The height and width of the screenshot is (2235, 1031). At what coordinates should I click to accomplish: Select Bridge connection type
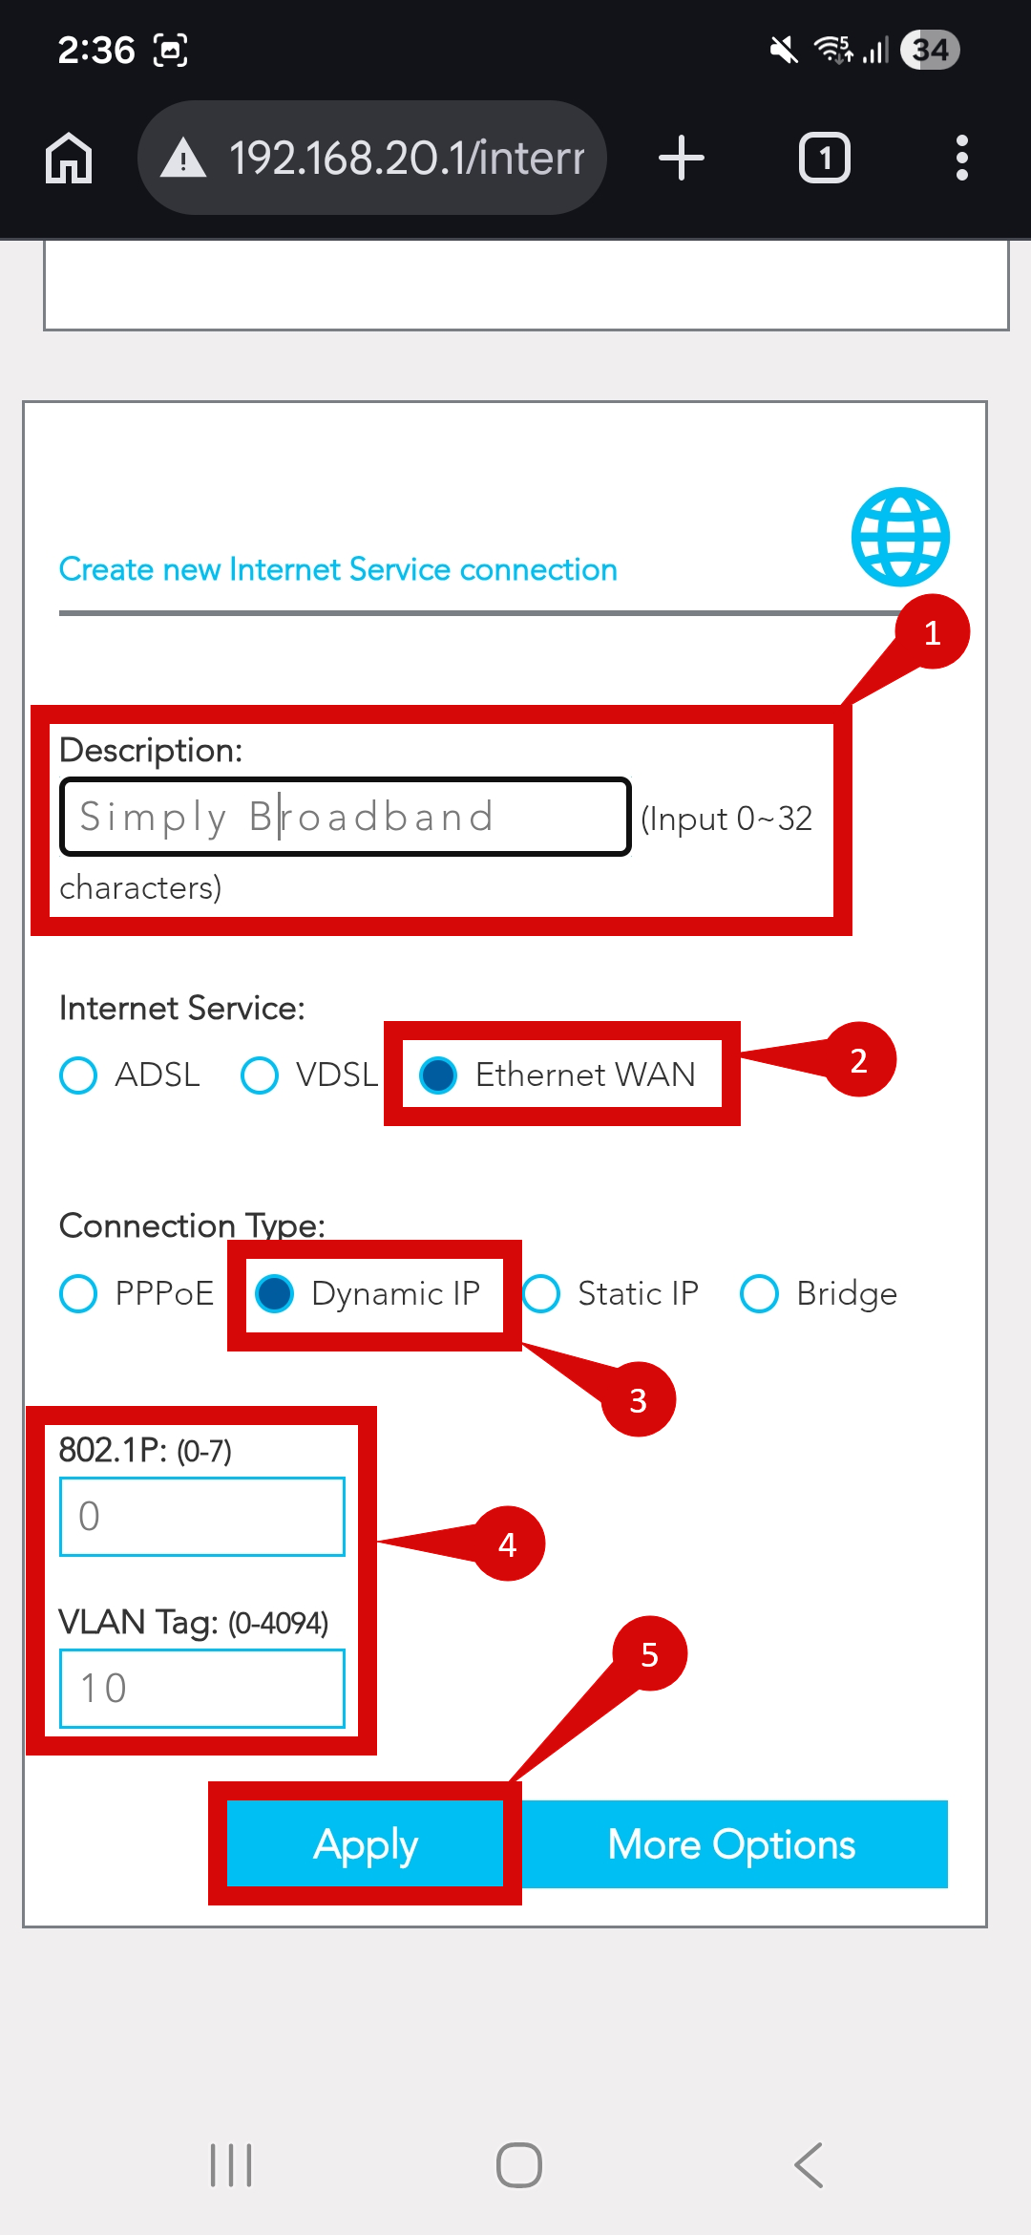coord(760,1294)
